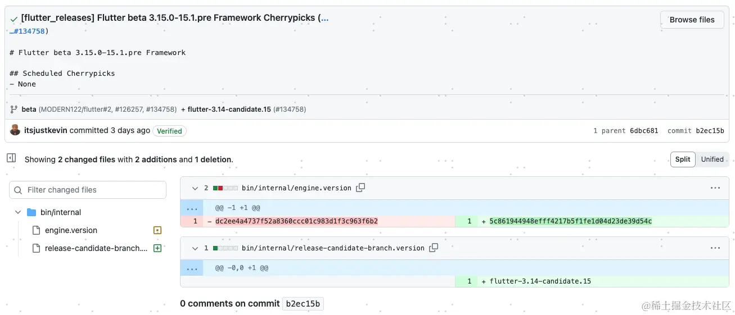Click the @@ -1 +1 @@ hunk header
Viewport: 735px width, 315px height.
pos(237,208)
